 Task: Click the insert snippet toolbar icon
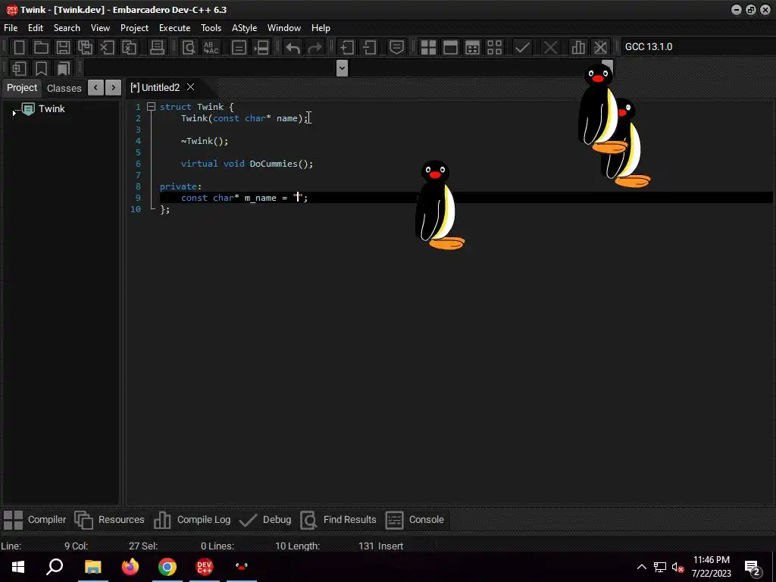[19, 68]
